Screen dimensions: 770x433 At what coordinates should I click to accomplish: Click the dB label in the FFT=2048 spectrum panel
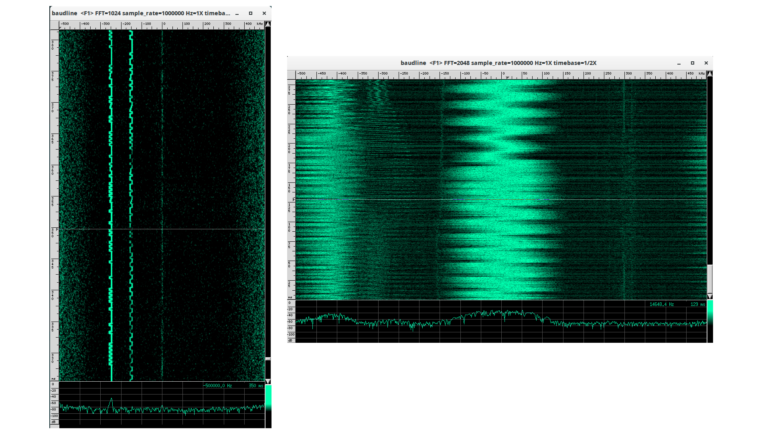pos(291,340)
